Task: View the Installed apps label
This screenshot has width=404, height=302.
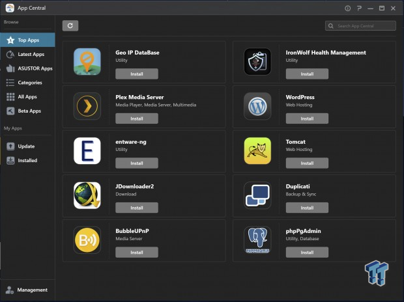Action: click(x=27, y=160)
